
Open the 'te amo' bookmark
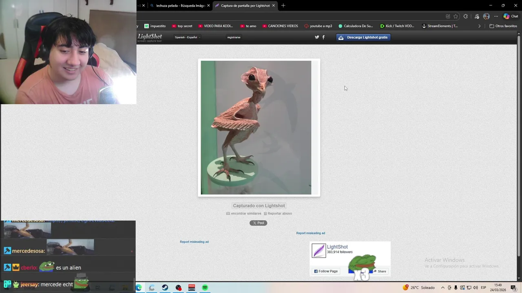[248, 26]
